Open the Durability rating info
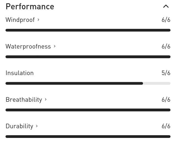This screenshot has height=144, width=176. click(22, 126)
